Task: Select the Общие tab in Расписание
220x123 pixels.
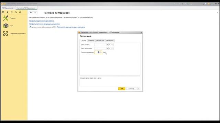Action: coord(83,41)
